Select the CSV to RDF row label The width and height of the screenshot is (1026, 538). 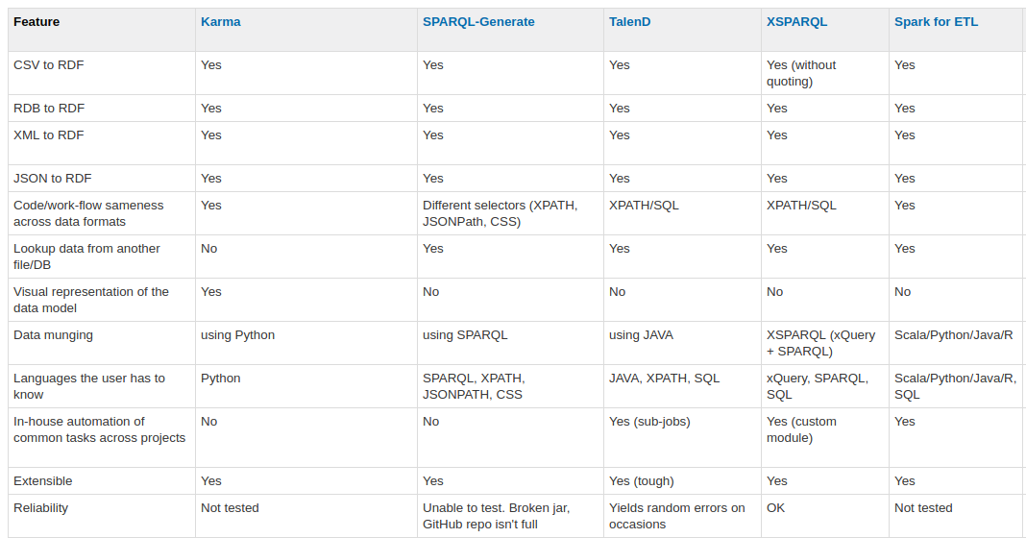(x=49, y=65)
